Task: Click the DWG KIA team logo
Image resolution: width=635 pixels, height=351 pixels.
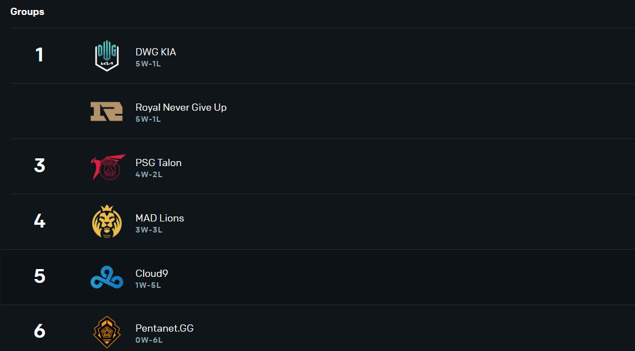Action: tap(107, 56)
